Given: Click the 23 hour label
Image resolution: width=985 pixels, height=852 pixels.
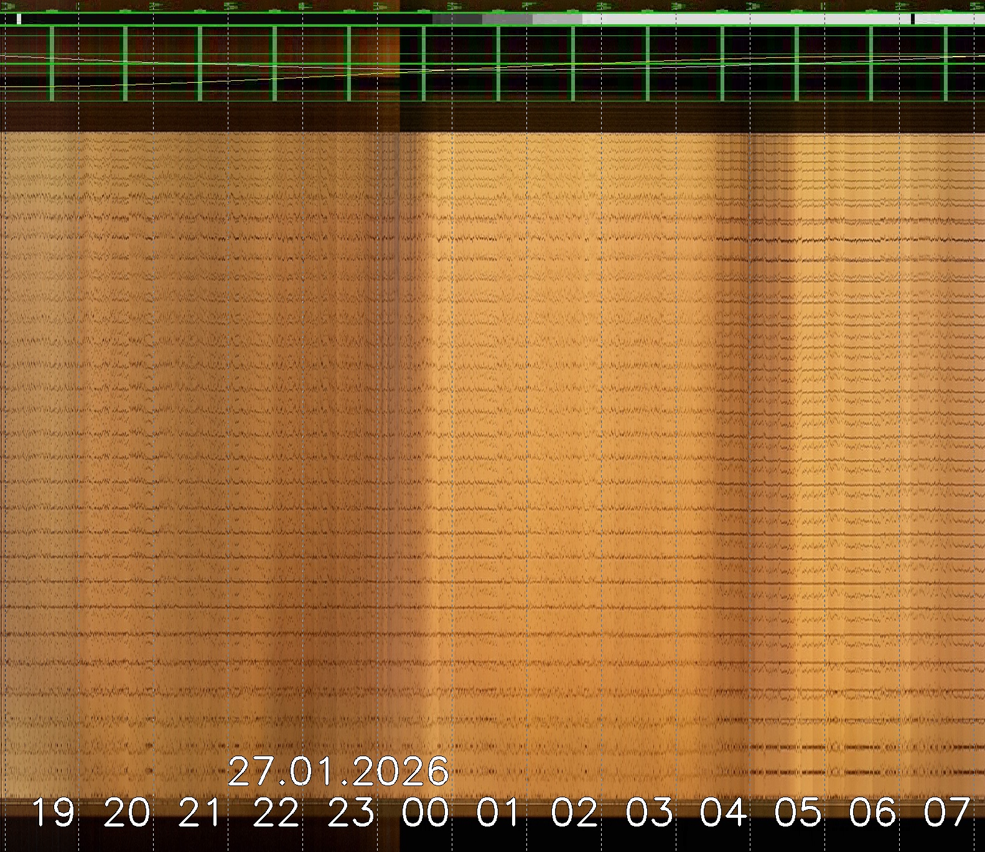Looking at the screenshot, I should point(351,813).
